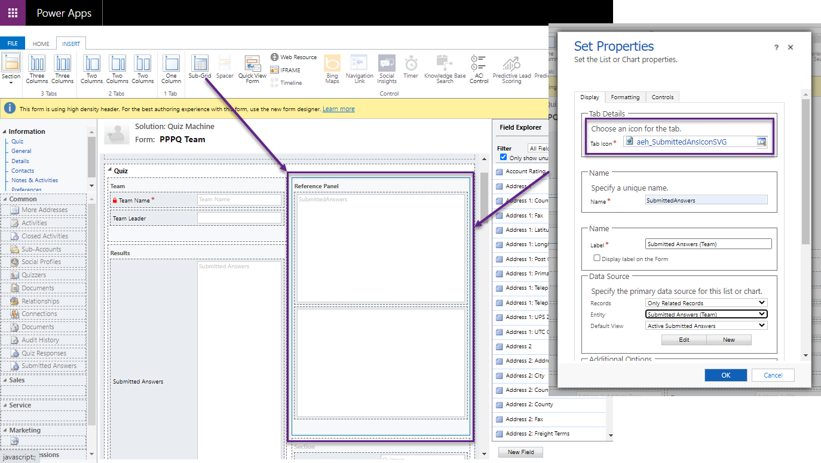The width and height of the screenshot is (821, 463).
Task: Insert a Social Insights control
Action: [x=387, y=67]
